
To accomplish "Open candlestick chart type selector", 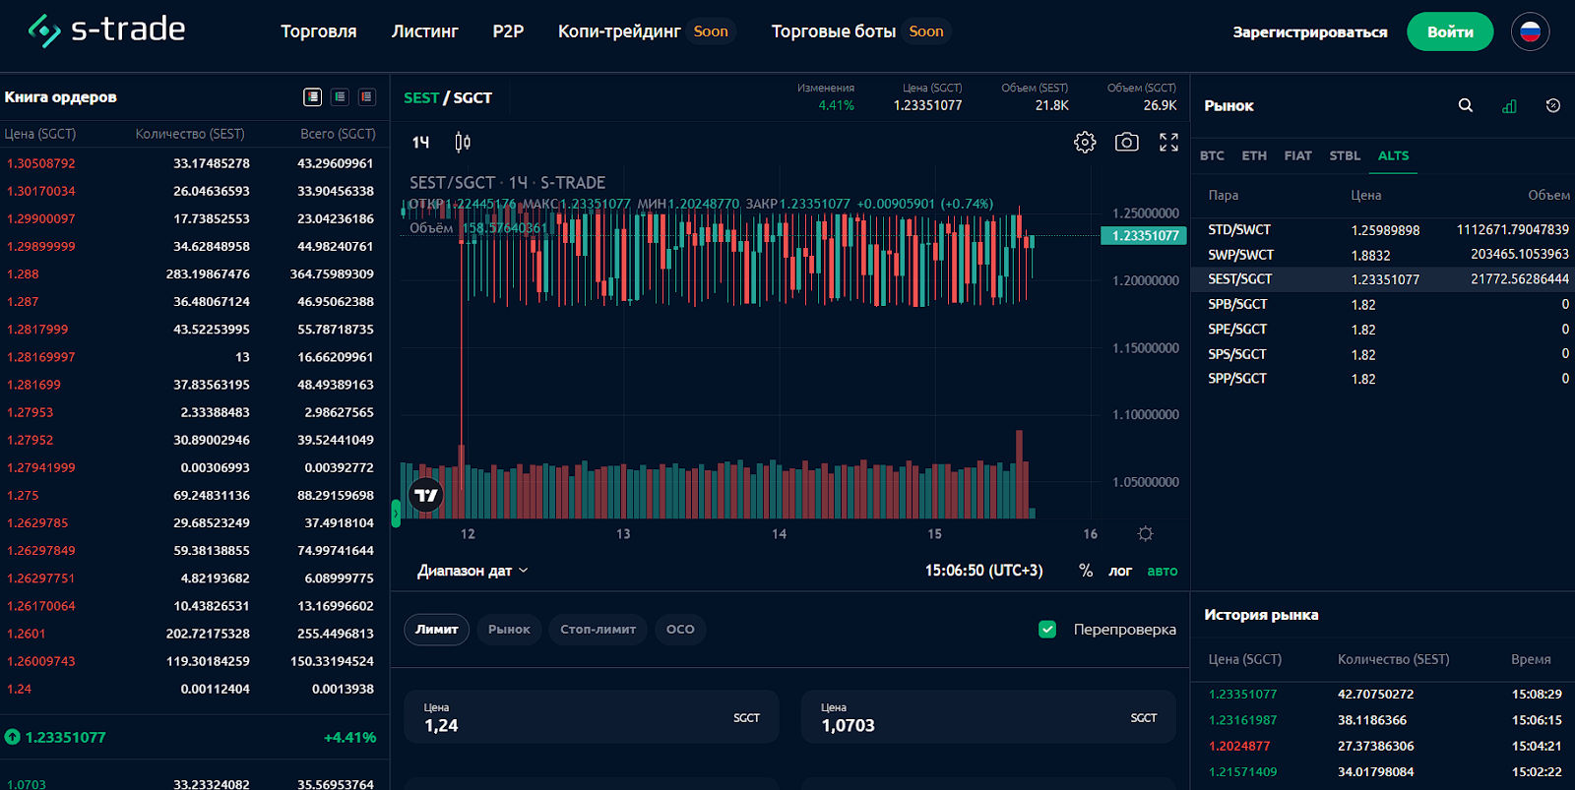I will click(463, 143).
